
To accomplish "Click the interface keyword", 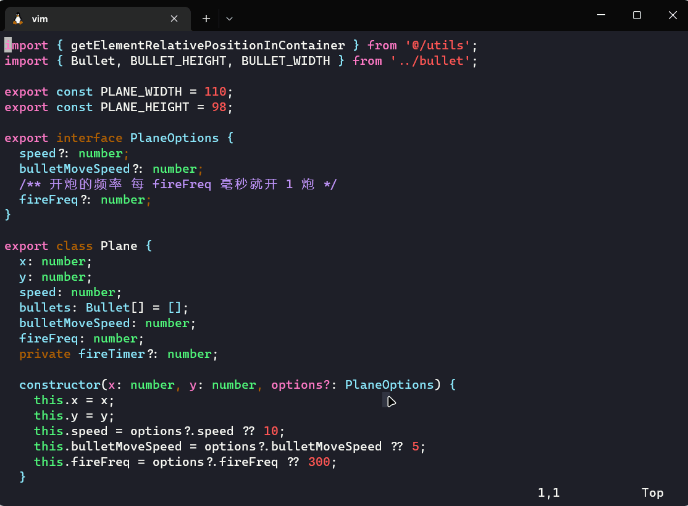I will pos(90,138).
